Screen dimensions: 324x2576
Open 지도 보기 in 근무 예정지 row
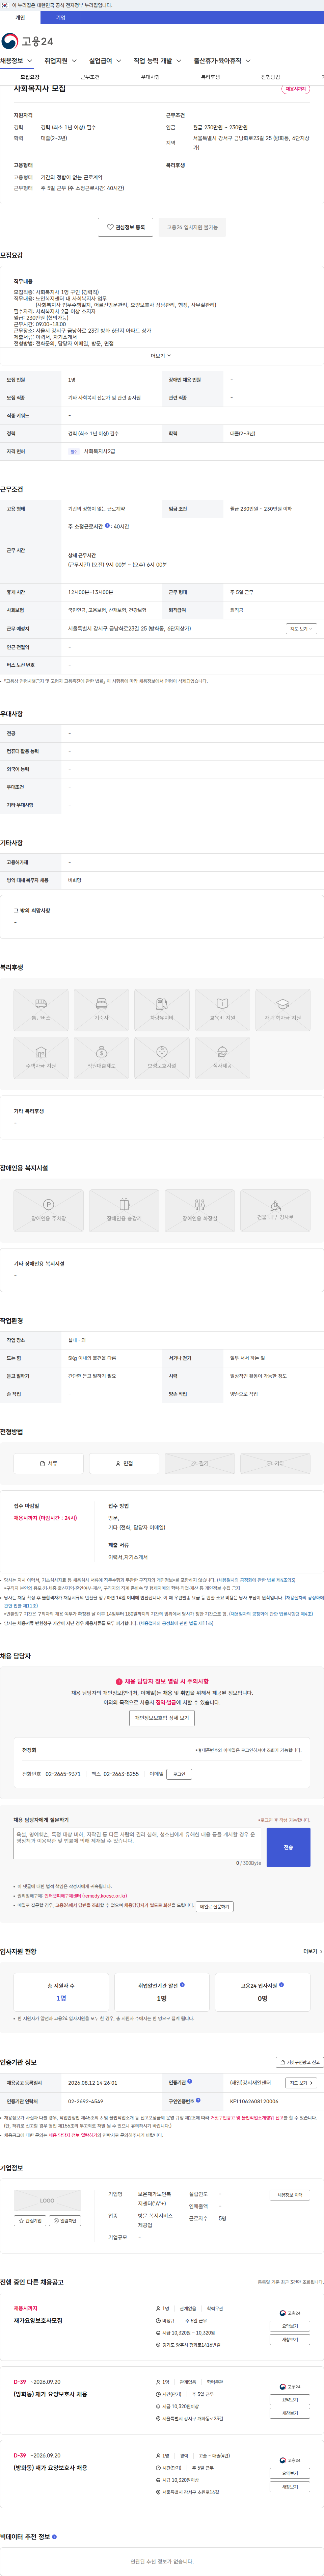(301, 629)
